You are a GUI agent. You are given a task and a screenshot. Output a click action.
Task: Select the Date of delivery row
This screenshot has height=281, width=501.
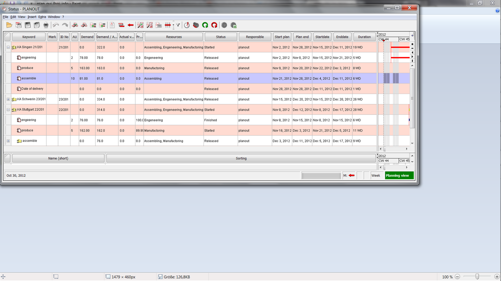190,89
